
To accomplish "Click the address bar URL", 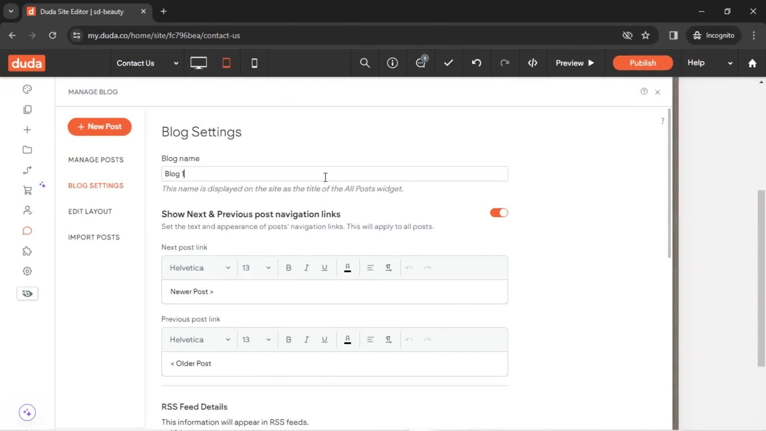I will [164, 36].
